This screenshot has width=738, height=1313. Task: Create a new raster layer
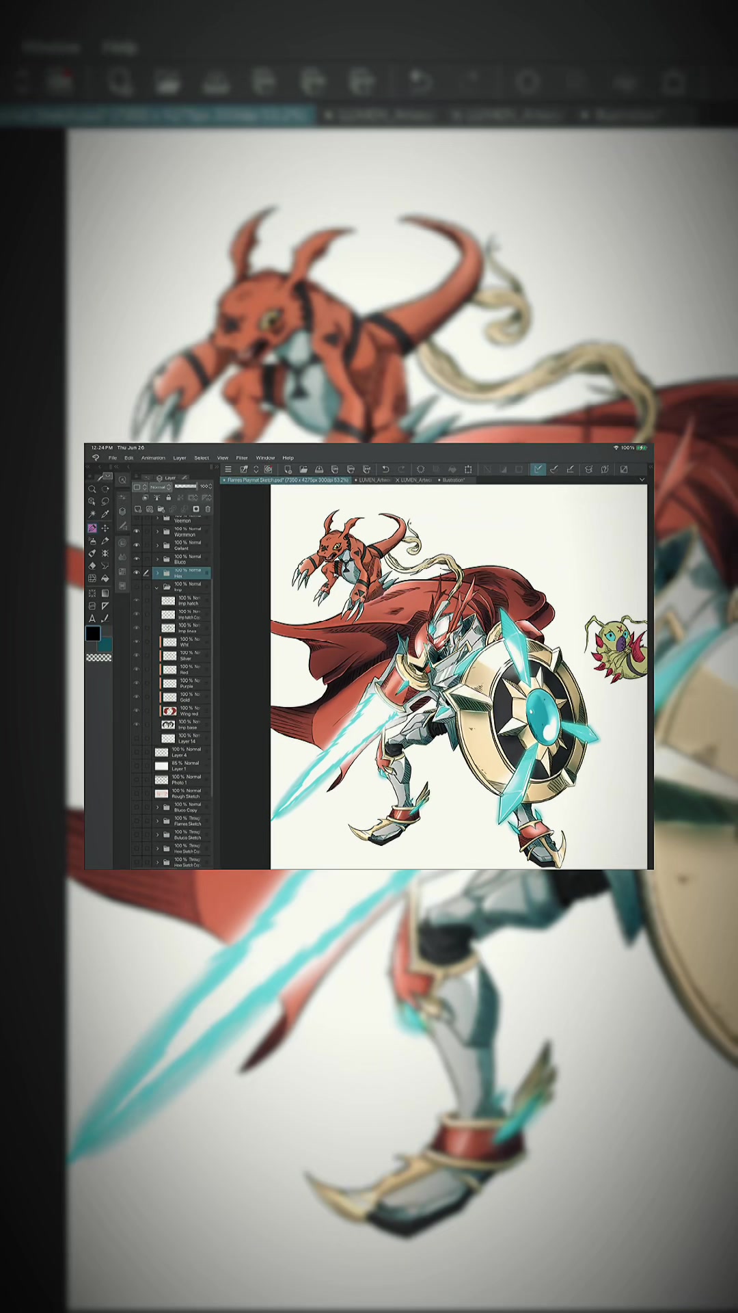point(138,509)
